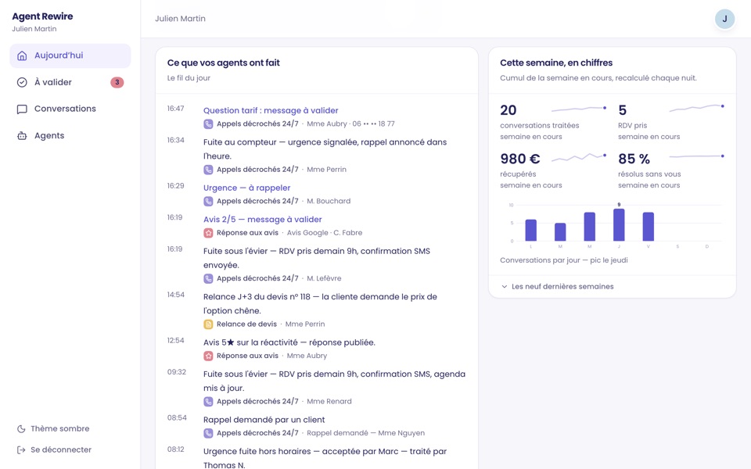Click the red badge showing 3
Viewport: 751px width, 469px height.
click(x=117, y=82)
